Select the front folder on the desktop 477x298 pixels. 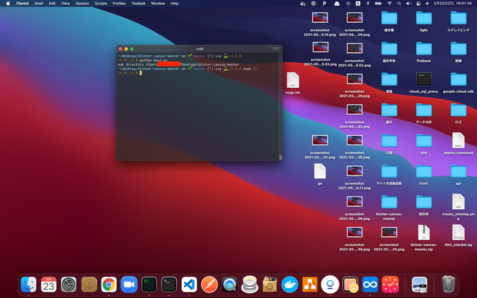(424, 174)
